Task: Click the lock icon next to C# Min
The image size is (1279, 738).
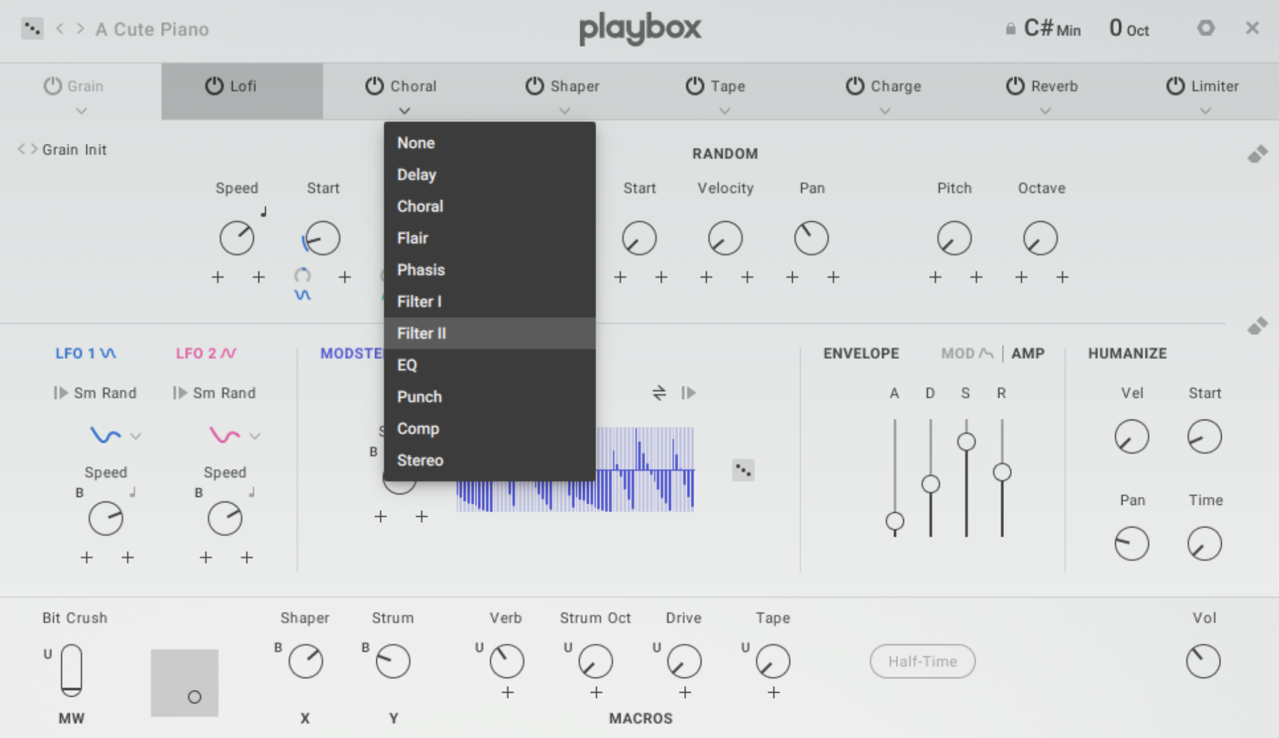Action: (x=1010, y=28)
